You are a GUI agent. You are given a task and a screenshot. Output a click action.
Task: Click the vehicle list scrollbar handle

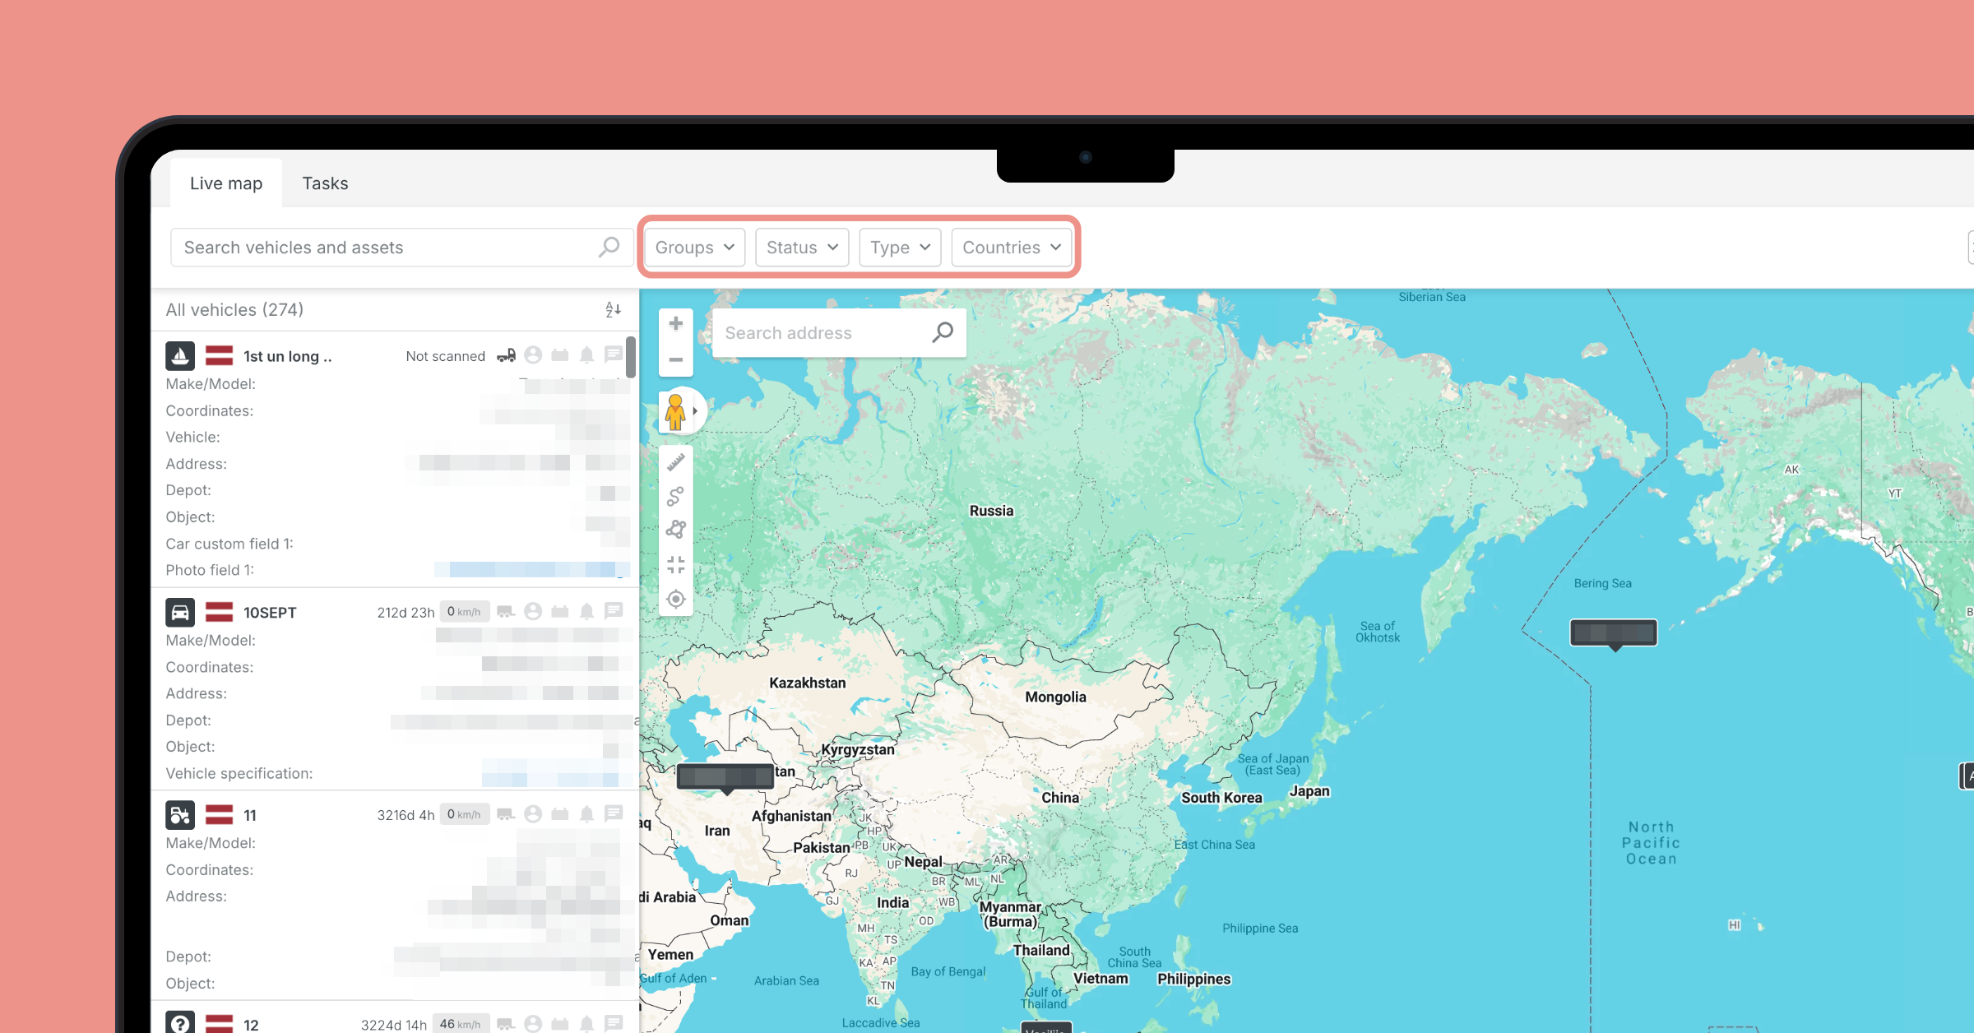[x=631, y=357]
